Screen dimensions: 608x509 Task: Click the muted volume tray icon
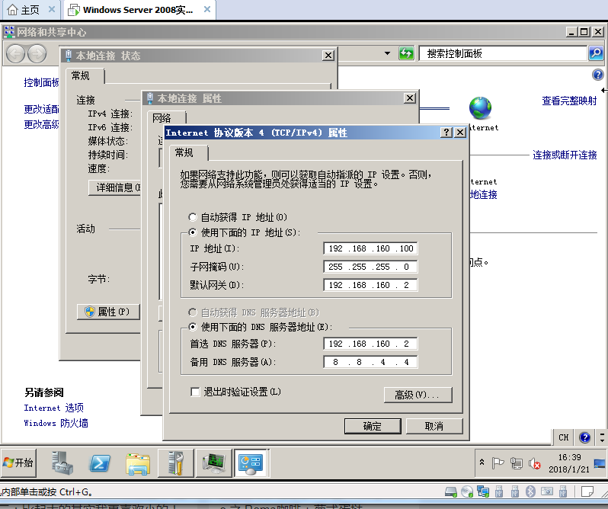coord(535,463)
